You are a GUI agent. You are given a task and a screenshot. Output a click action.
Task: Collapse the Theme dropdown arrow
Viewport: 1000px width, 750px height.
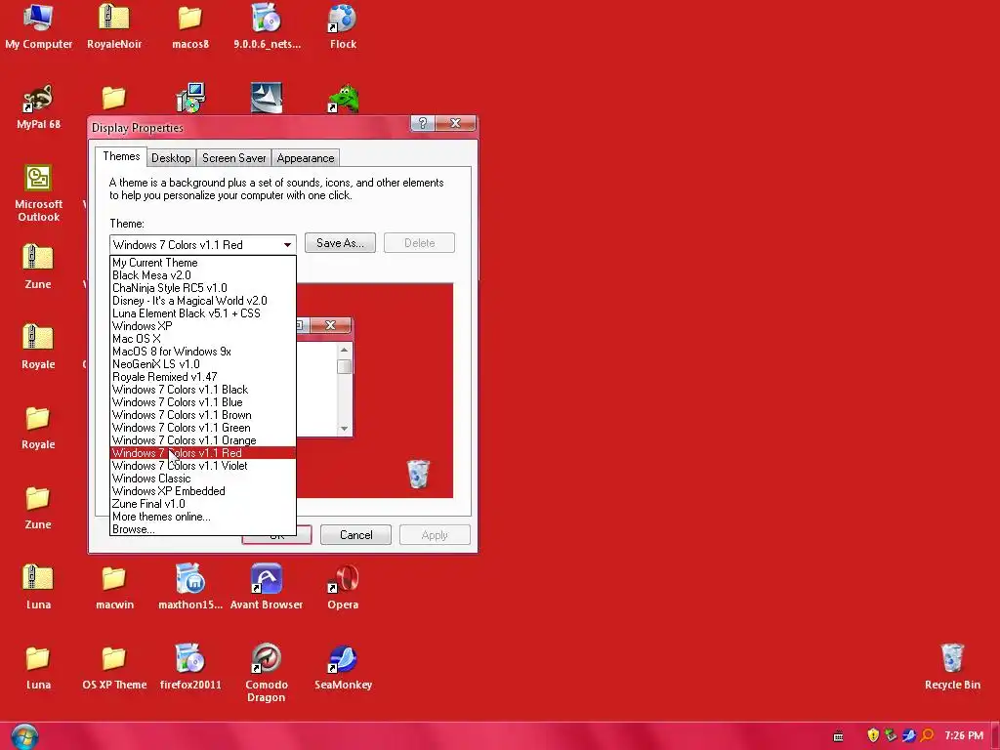click(288, 245)
